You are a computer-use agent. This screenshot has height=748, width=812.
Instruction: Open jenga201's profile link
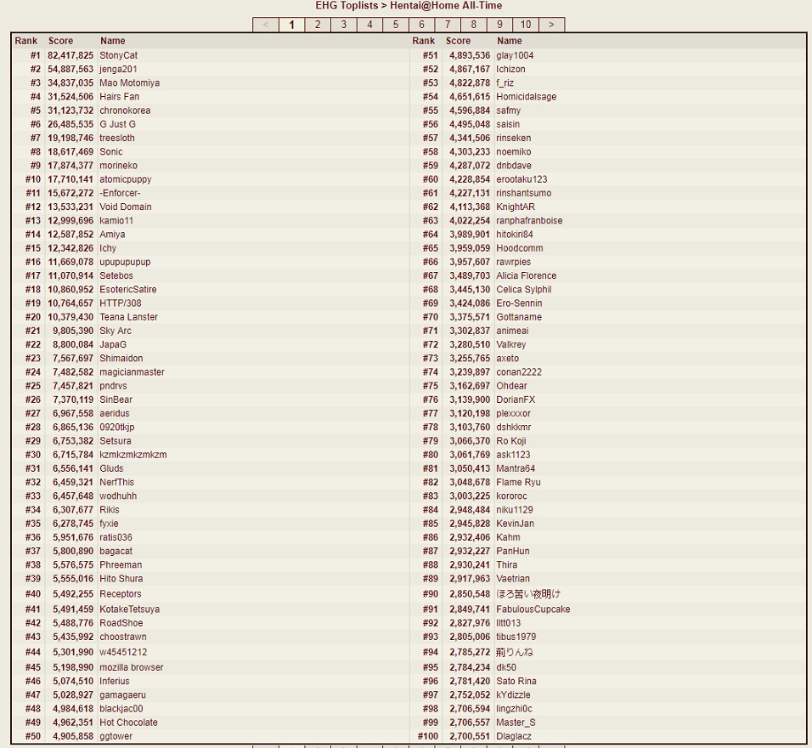[x=118, y=69]
